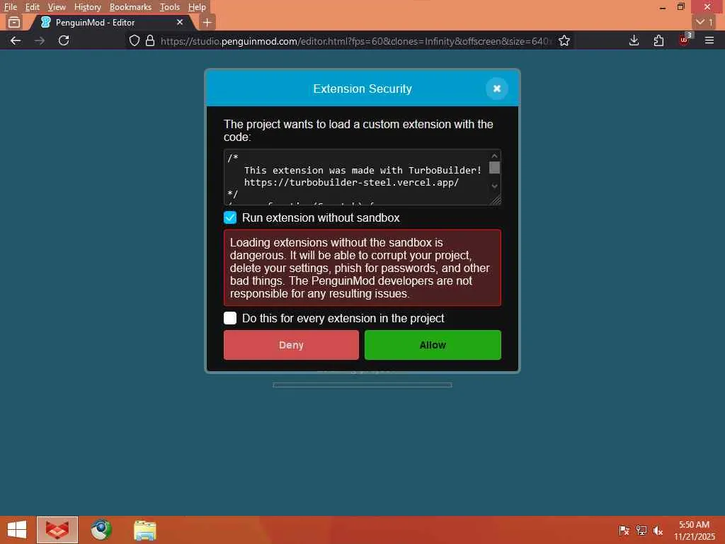
Task: Click the taskbar clock showing 5:50 AM
Action: pos(694,531)
